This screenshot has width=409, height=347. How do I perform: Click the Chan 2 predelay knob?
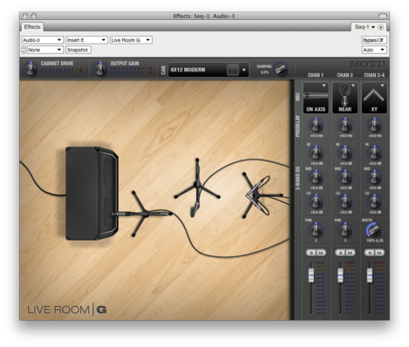(x=345, y=126)
